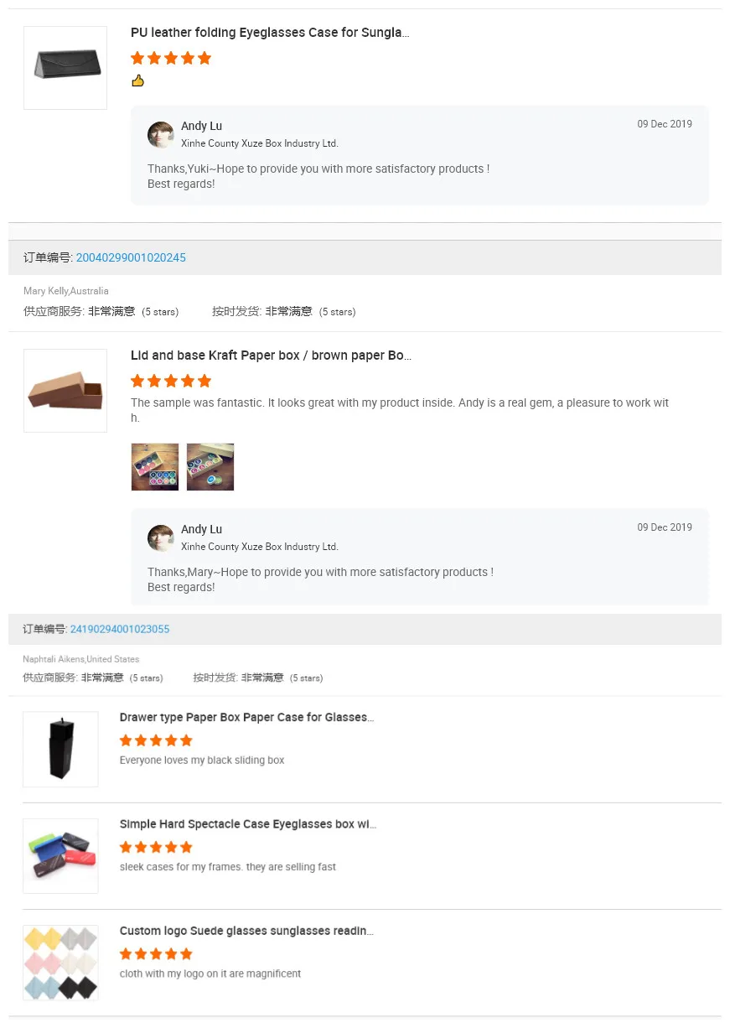Open the Custom logo Suede glasses title

[x=246, y=931]
